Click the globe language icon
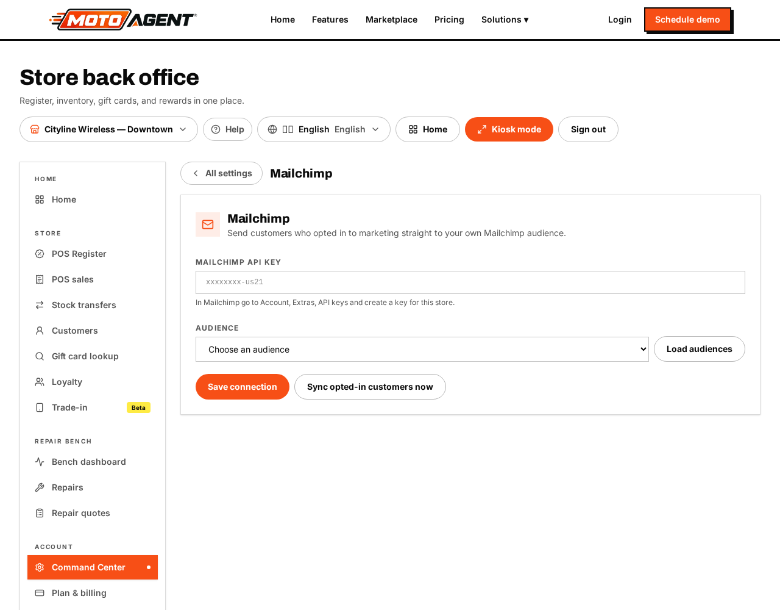 point(272,129)
